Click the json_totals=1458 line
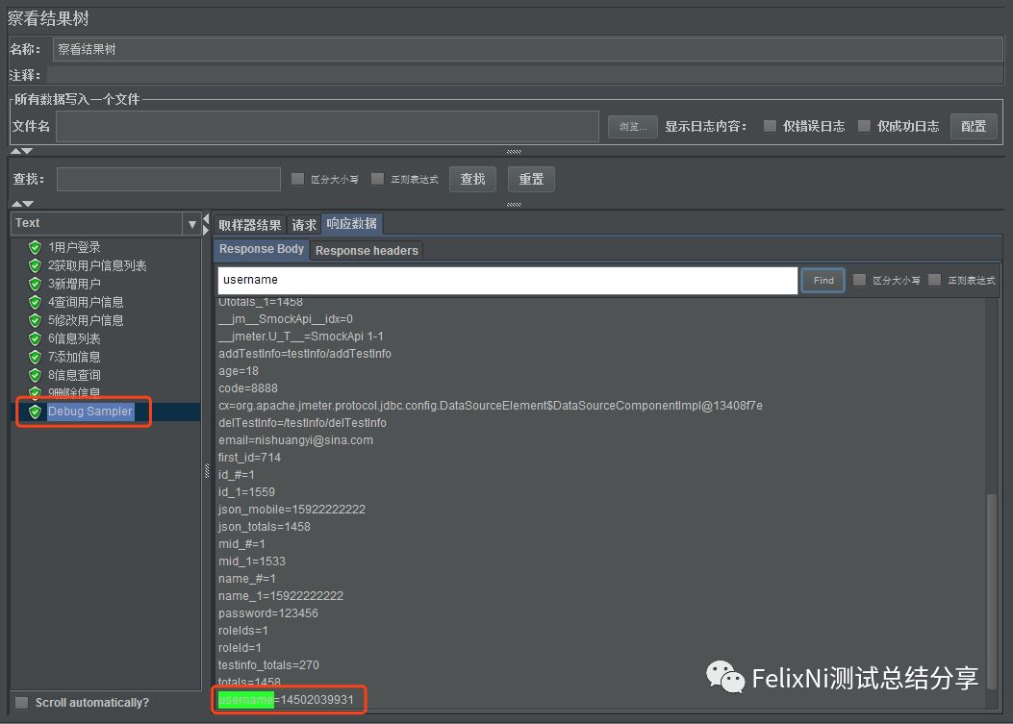This screenshot has width=1013, height=724. pos(265,526)
